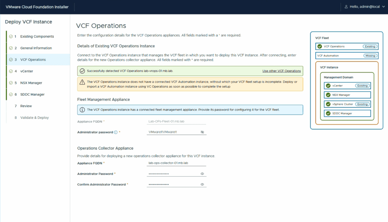The width and height of the screenshot is (388, 222).
Task: Click the green success checkmark in detection banner
Action: point(82,71)
